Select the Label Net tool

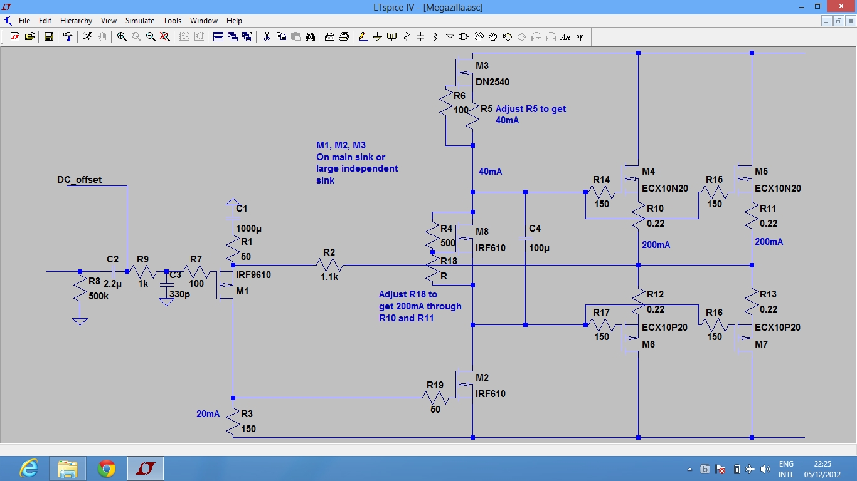[392, 37]
